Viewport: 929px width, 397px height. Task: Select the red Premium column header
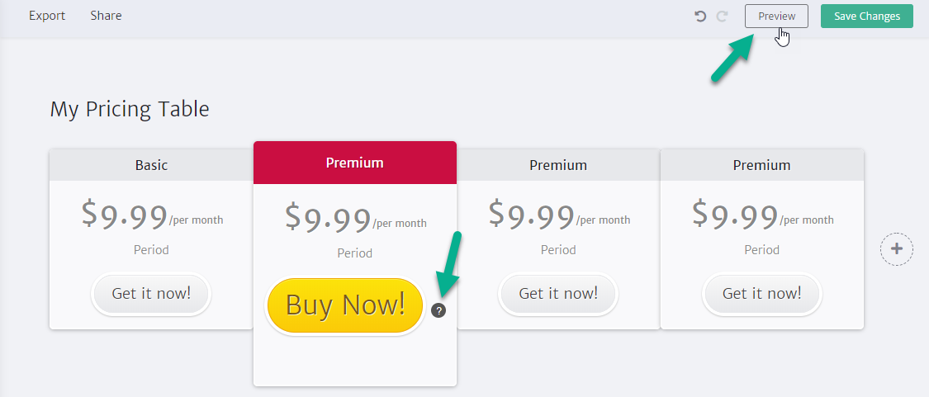pyautogui.click(x=355, y=163)
